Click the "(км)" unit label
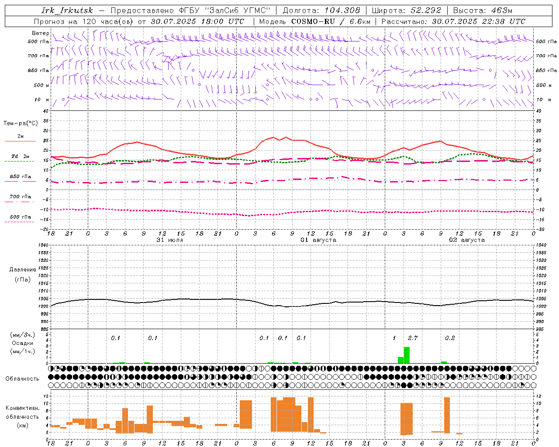The height and width of the screenshot is (447, 559). [23, 425]
